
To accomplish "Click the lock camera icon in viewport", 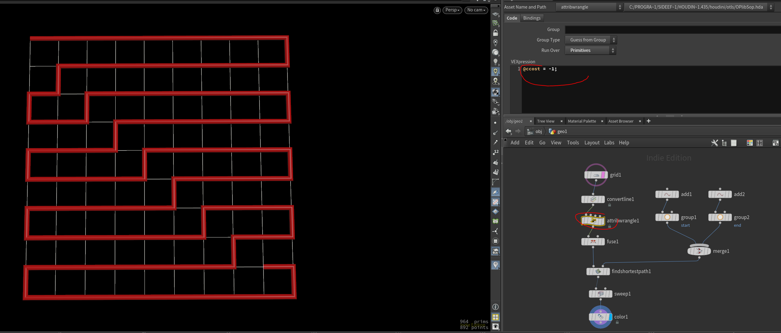I will click(x=437, y=10).
